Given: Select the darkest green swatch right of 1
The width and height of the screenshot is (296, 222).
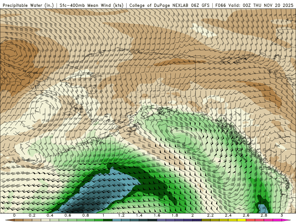Looking at the screenshot, I should pos(108,220).
